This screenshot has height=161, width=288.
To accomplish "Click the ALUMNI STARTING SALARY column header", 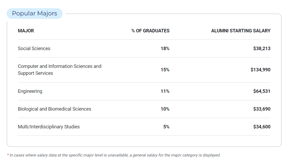I will 241,31.
